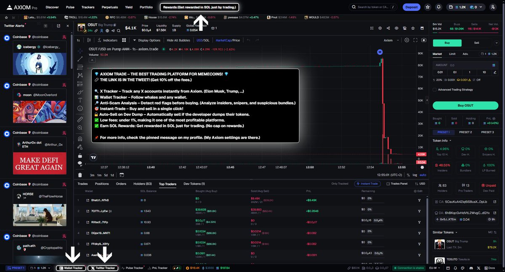Enter chart fullscreen mode
505x272 pixels.
click(415, 40)
